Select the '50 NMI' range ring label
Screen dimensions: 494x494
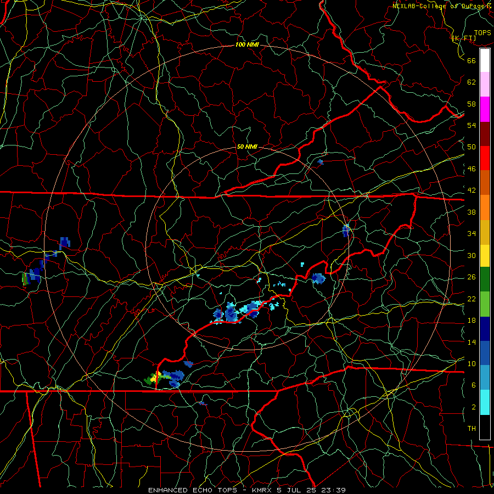[x=247, y=147]
